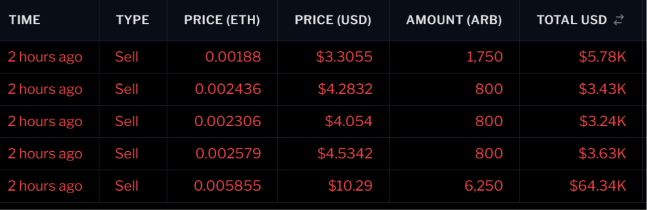This screenshot has height=210, width=647.
Task: Click the 6,250 ARB amount cell
Action: [x=484, y=186]
